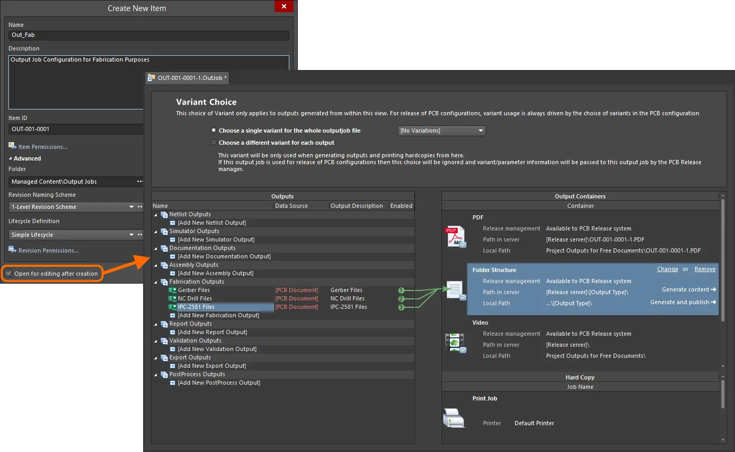
Task: Collapse the Documentation Outputs tree node
Action: (156, 248)
